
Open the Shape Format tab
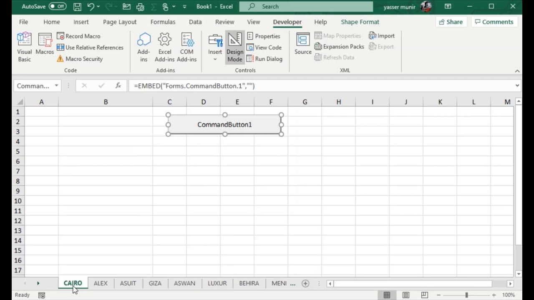[360, 22]
